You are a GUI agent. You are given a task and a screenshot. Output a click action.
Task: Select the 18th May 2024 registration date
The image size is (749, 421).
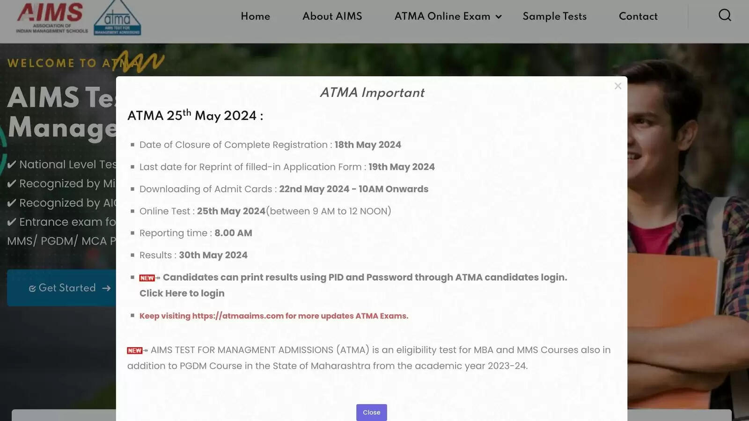[x=368, y=145]
